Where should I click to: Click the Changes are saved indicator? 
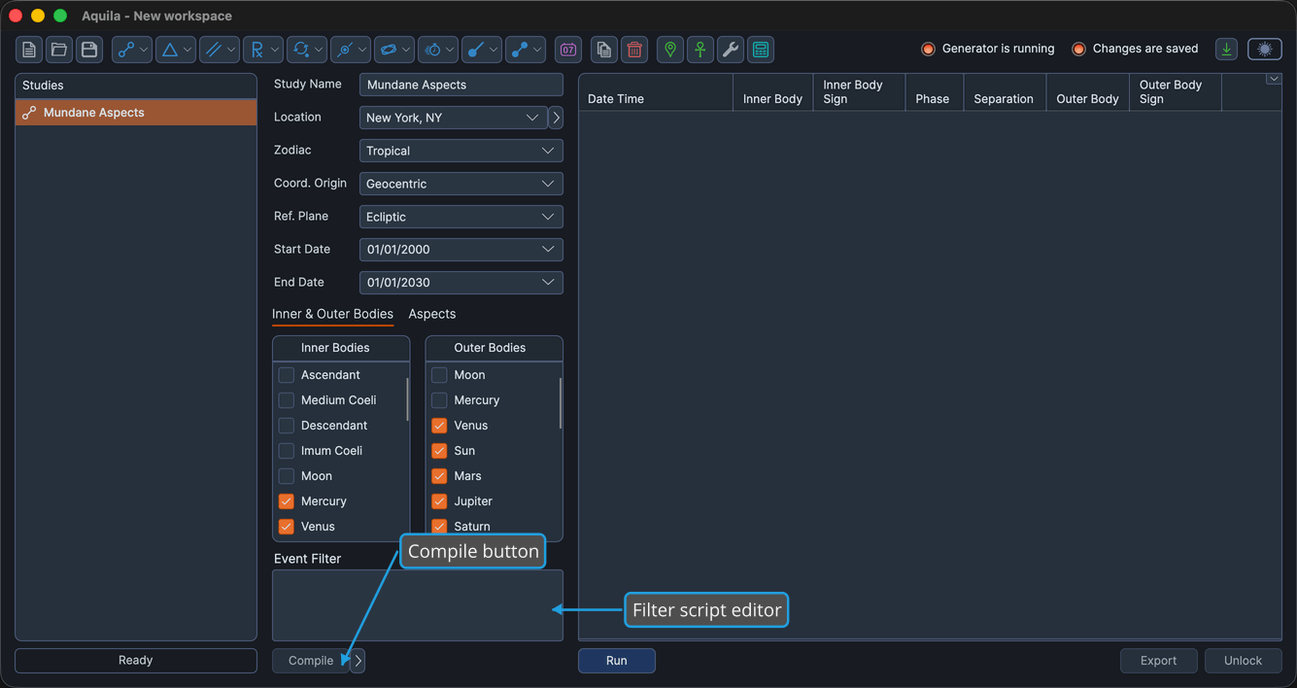click(1136, 49)
